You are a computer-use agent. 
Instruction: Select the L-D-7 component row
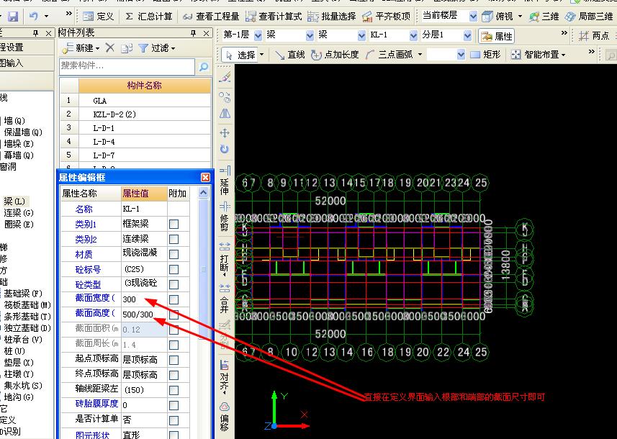pyautogui.click(x=135, y=155)
